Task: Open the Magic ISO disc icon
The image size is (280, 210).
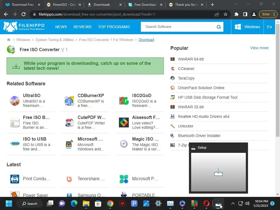Action: (124, 144)
